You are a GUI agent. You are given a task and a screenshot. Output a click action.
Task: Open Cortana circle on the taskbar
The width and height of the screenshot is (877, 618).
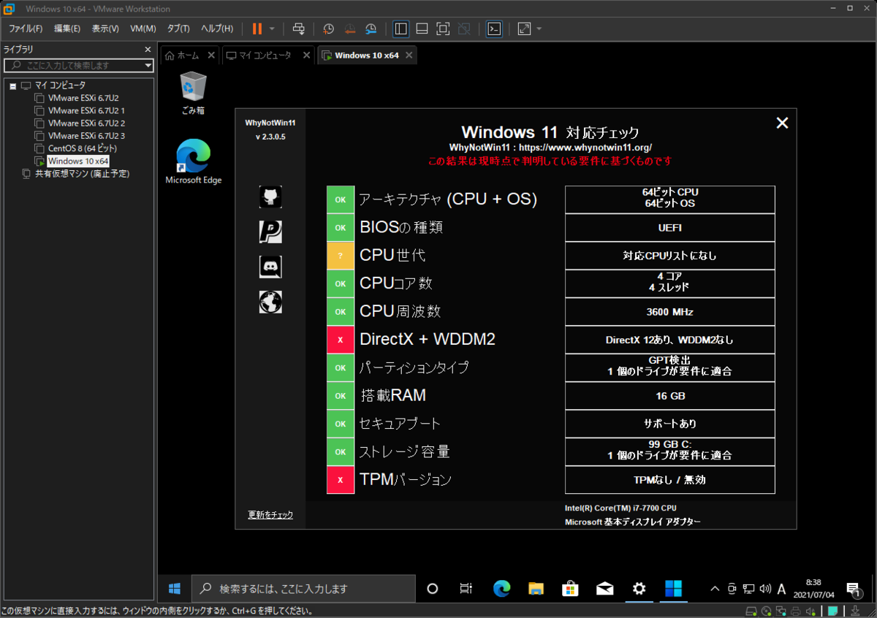[432, 588]
